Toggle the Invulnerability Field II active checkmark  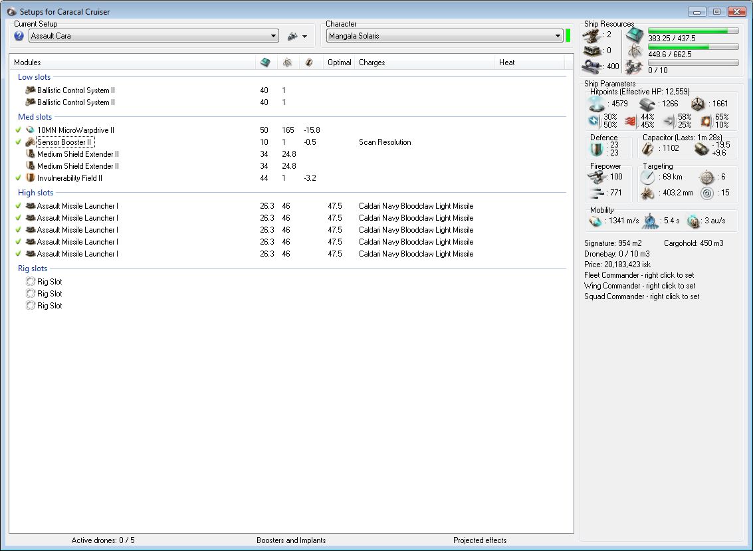coord(19,178)
